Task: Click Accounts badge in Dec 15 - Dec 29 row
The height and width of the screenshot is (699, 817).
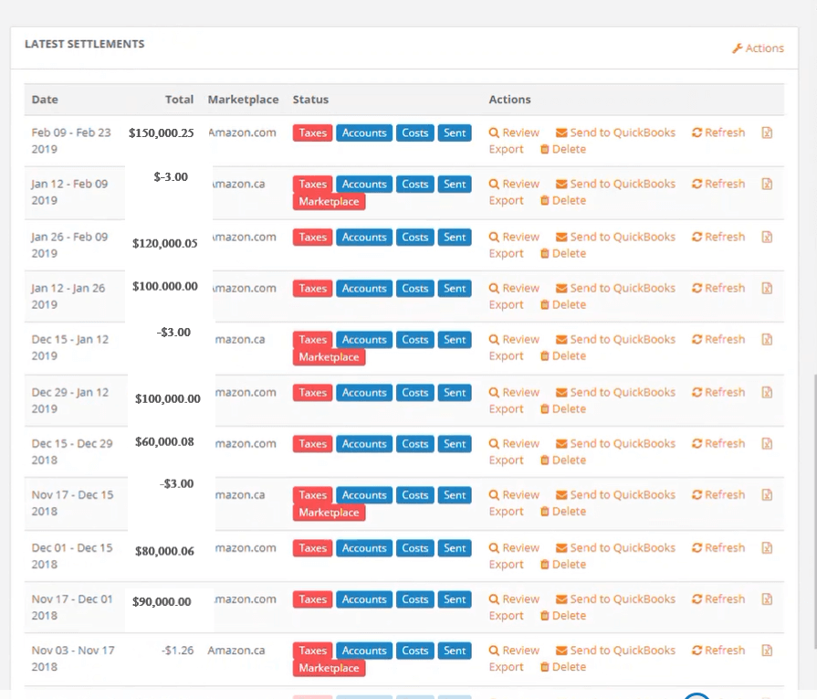Action: click(x=364, y=443)
